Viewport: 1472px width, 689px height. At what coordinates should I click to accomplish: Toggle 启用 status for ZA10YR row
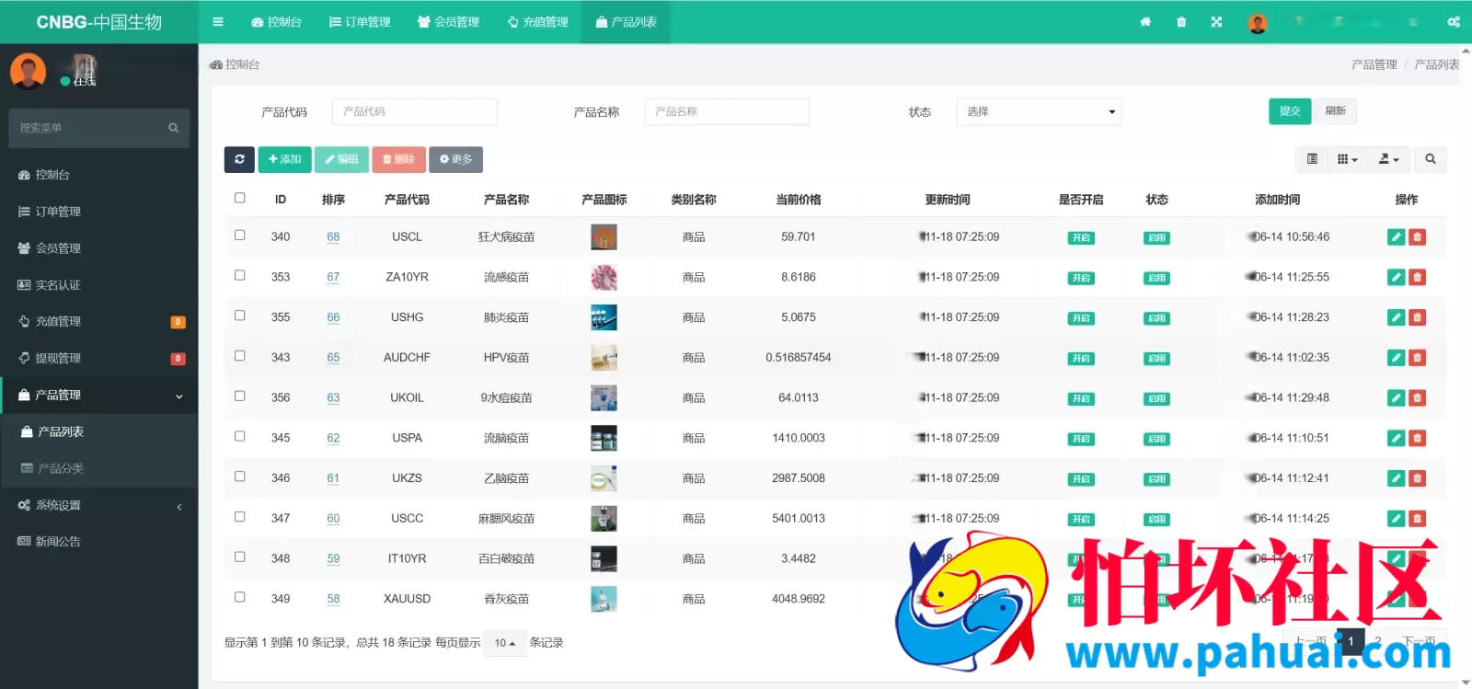coord(1156,278)
